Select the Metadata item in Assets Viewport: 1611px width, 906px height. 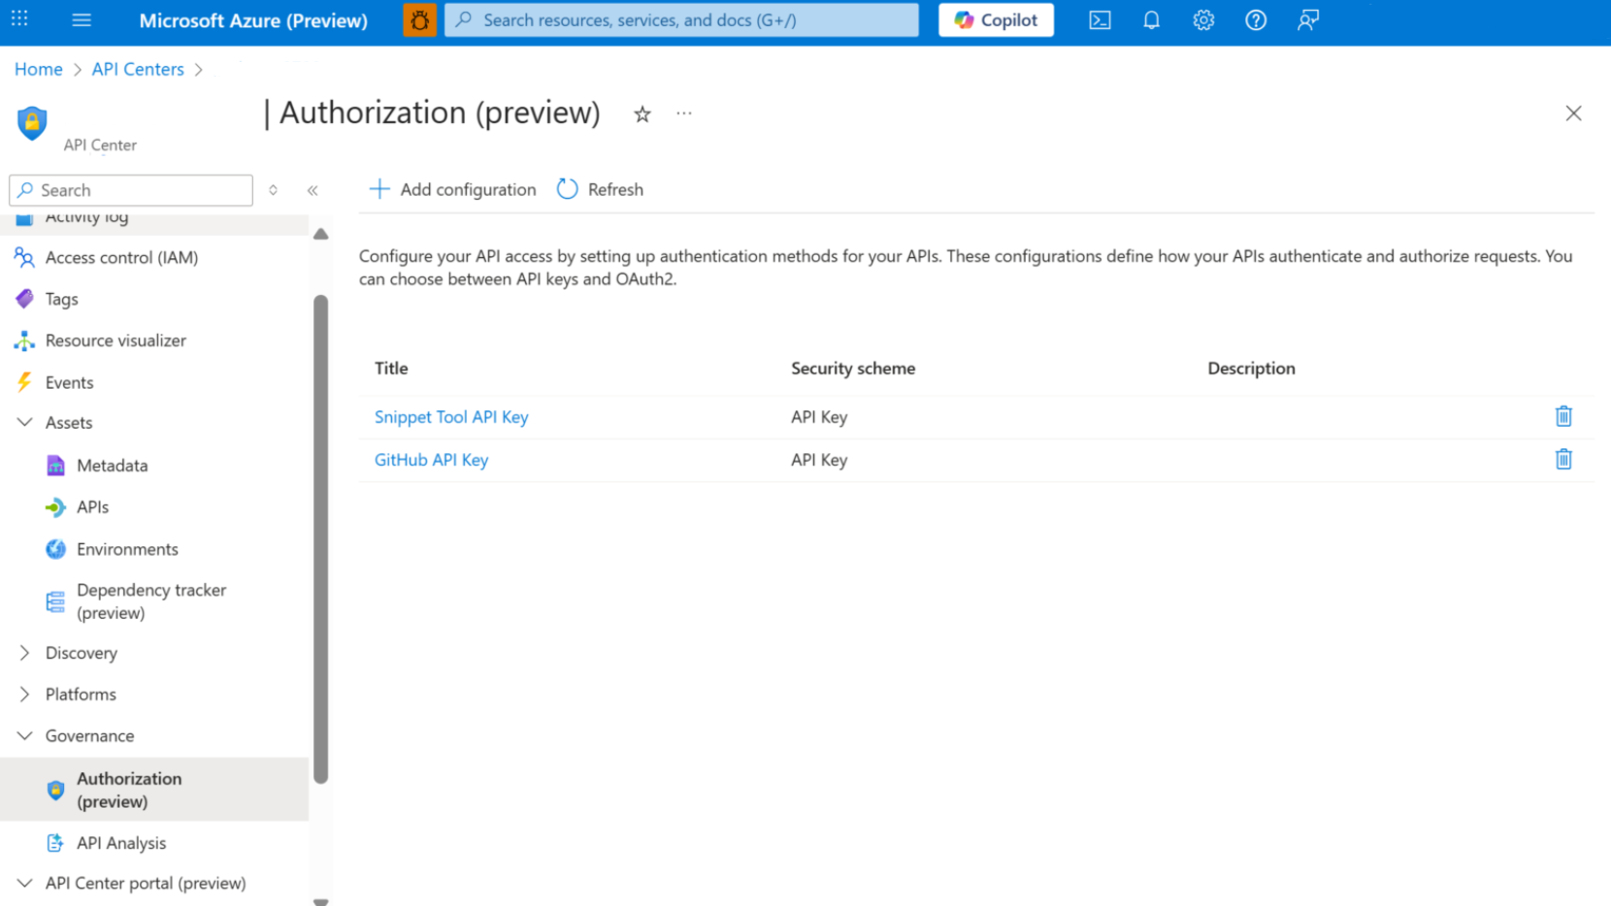(112, 465)
